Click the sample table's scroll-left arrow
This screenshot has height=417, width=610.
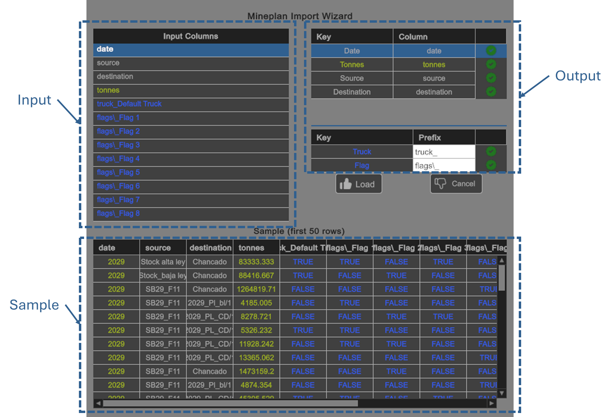98,403
